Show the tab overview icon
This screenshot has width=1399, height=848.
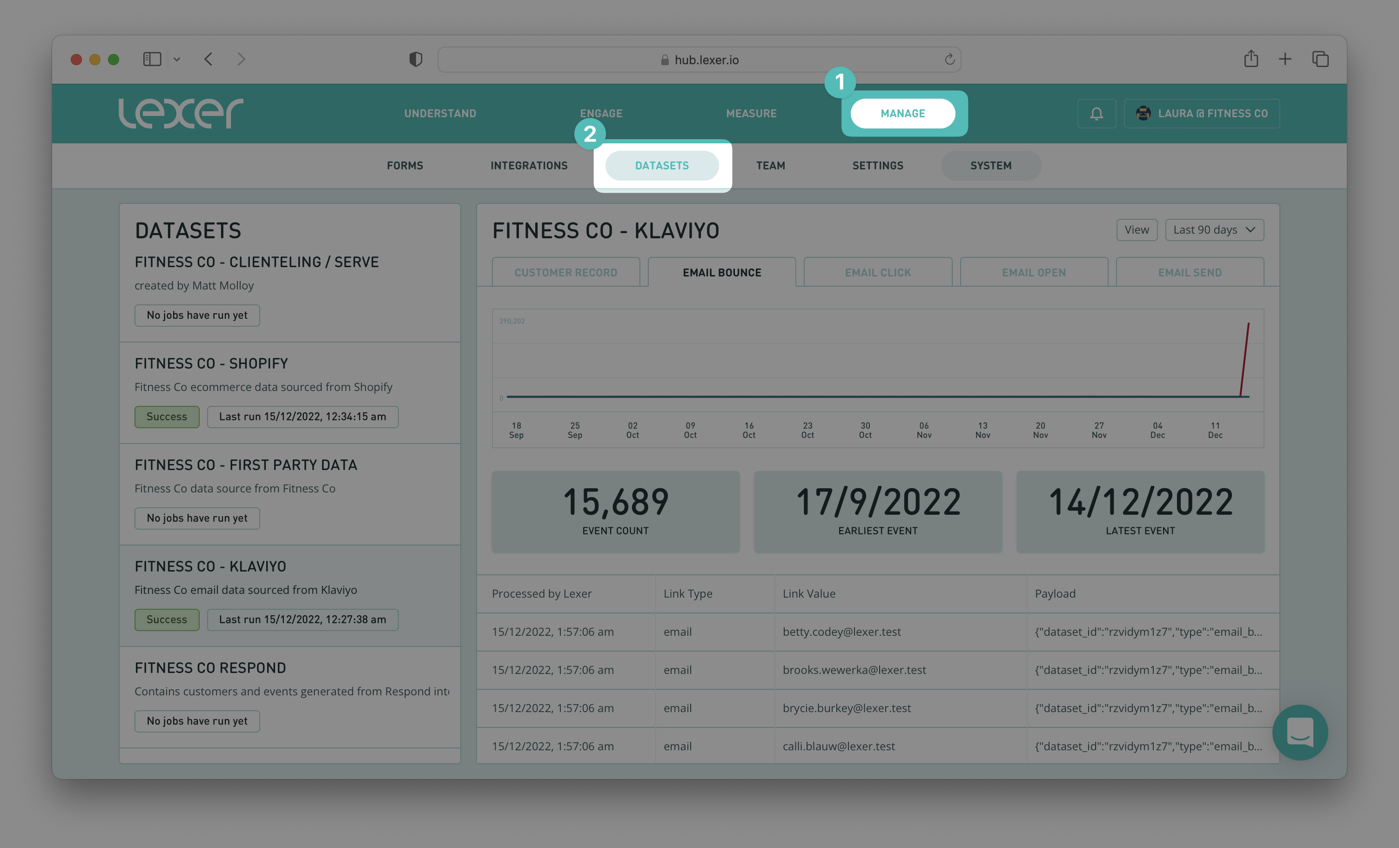tap(1320, 59)
